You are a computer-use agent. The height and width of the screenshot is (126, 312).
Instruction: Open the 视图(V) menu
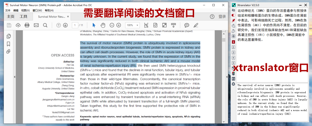25,11
